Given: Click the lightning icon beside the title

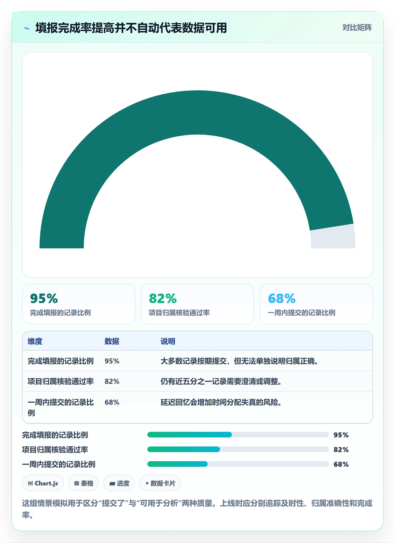Looking at the screenshot, I should 27,28.
